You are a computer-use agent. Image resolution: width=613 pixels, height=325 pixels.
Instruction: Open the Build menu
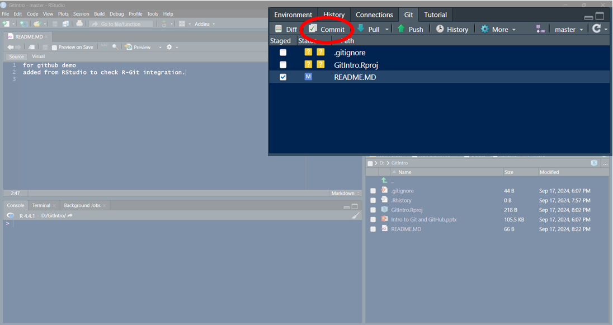point(100,13)
